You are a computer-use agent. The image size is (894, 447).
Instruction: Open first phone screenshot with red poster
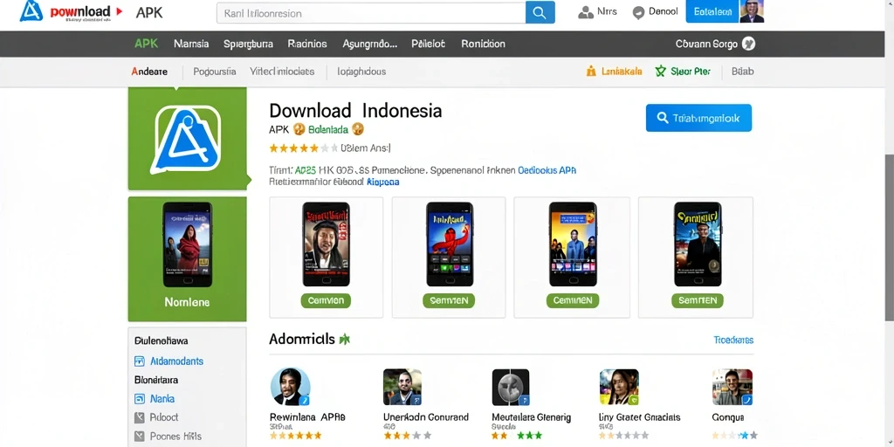[327, 244]
